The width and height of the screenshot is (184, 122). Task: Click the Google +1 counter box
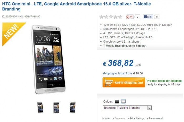point(137,17)
